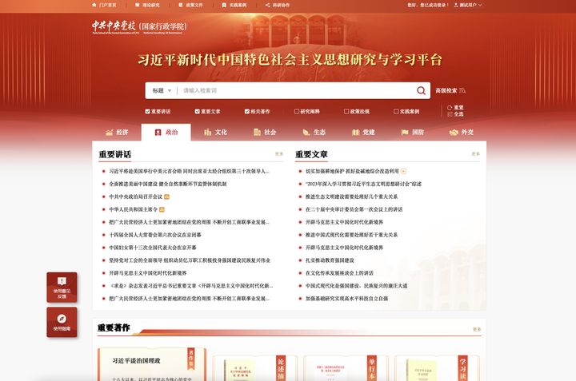Screen dimensions: 576x381
Task: Click the home icon beside 门户首页
Action: coord(94,5)
